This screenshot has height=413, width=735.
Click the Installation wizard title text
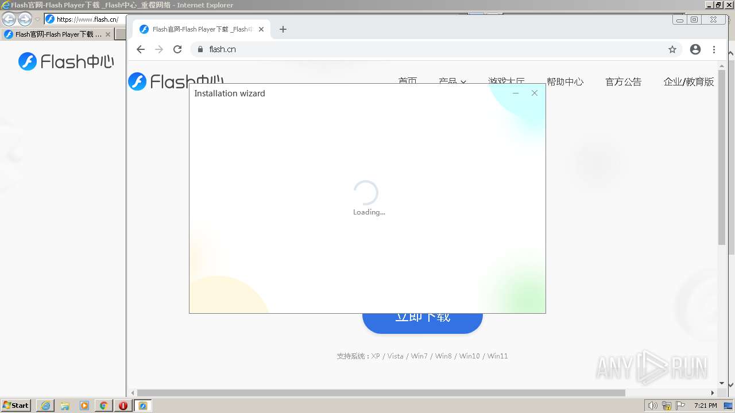pyautogui.click(x=230, y=93)
